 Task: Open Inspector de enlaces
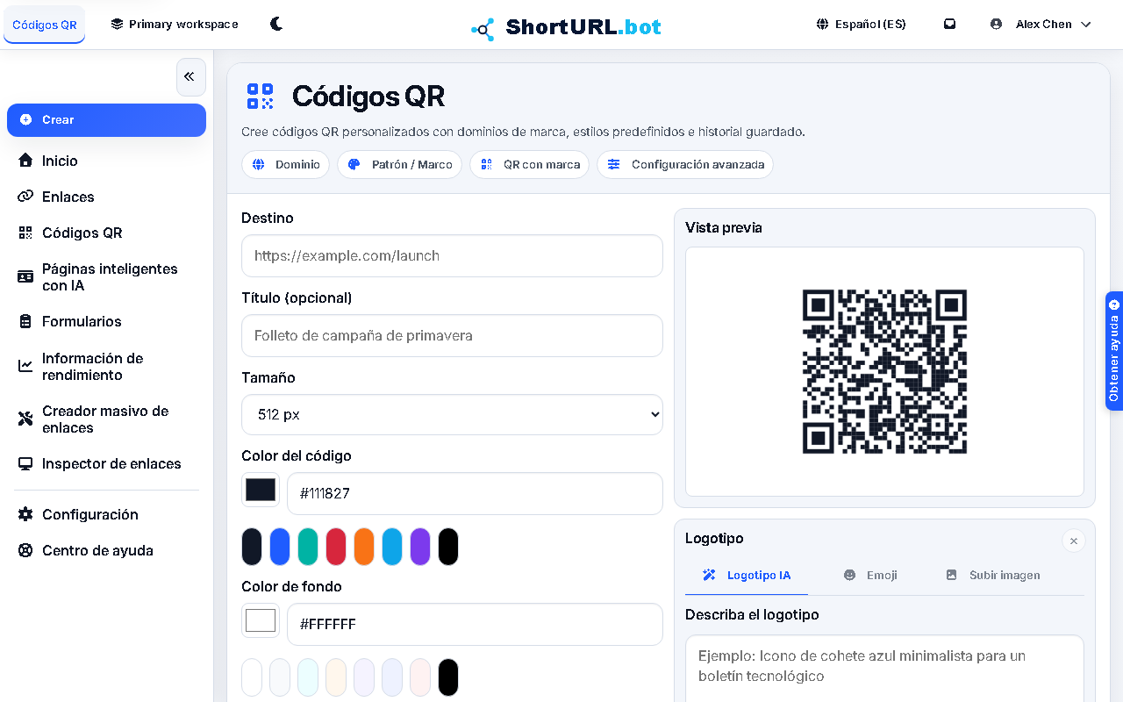106,463
